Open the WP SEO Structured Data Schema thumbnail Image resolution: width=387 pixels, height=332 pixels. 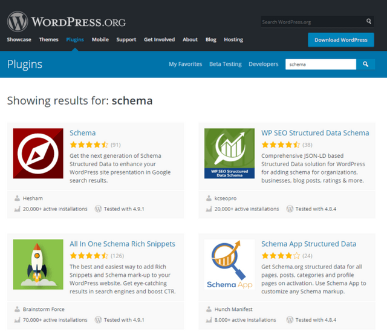coord(229,153)
